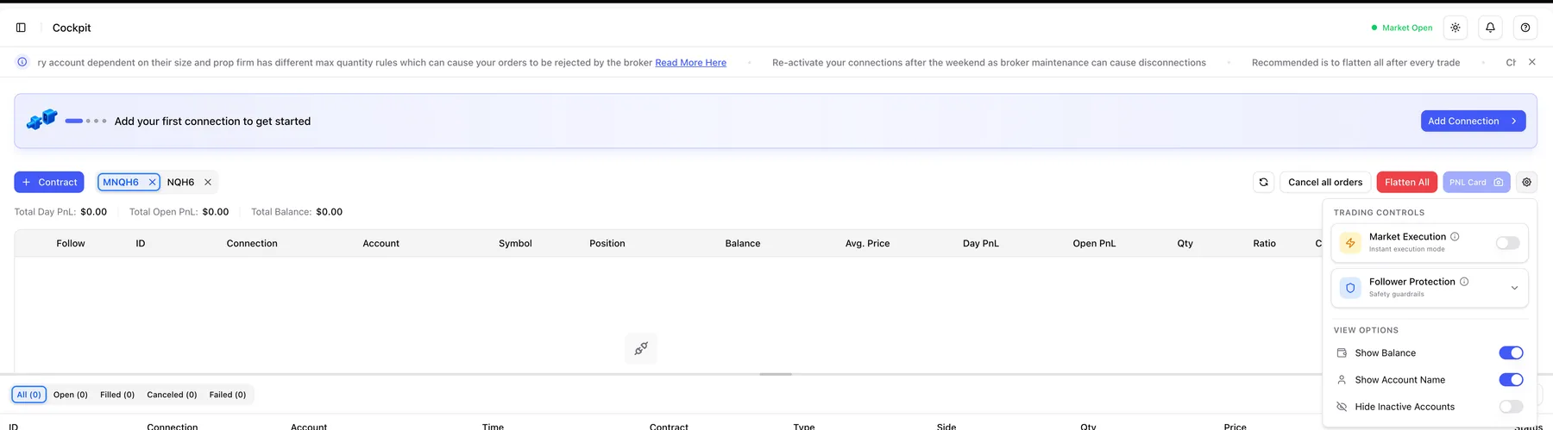Open settings gear next to PNL Card

(1526, 182)
